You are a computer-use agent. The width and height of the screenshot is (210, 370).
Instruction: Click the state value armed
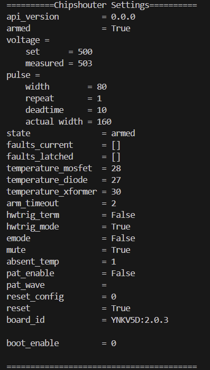point(123,134)
